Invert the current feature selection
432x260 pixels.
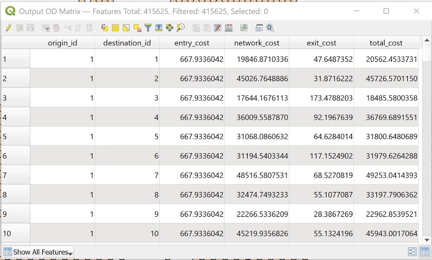point(126,28)
